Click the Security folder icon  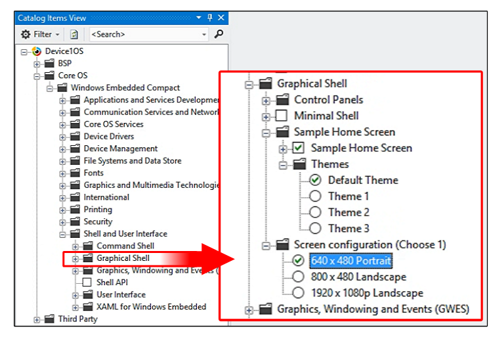coord(75,221)
